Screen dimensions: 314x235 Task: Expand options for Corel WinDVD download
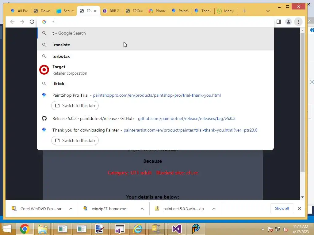[71, 209]
